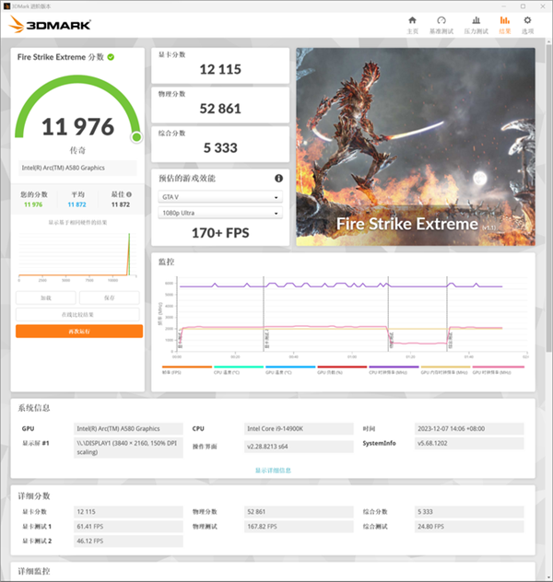Open the 基准测试 benchmarks icon
This screenshot has width=553, height=582.
(441, 24)
